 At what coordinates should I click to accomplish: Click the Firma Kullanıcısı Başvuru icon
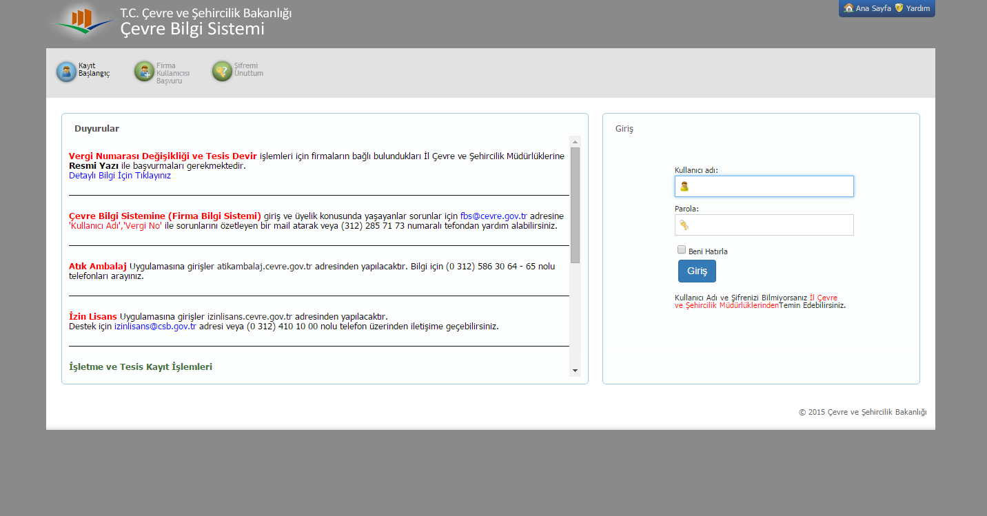point(144,72)
